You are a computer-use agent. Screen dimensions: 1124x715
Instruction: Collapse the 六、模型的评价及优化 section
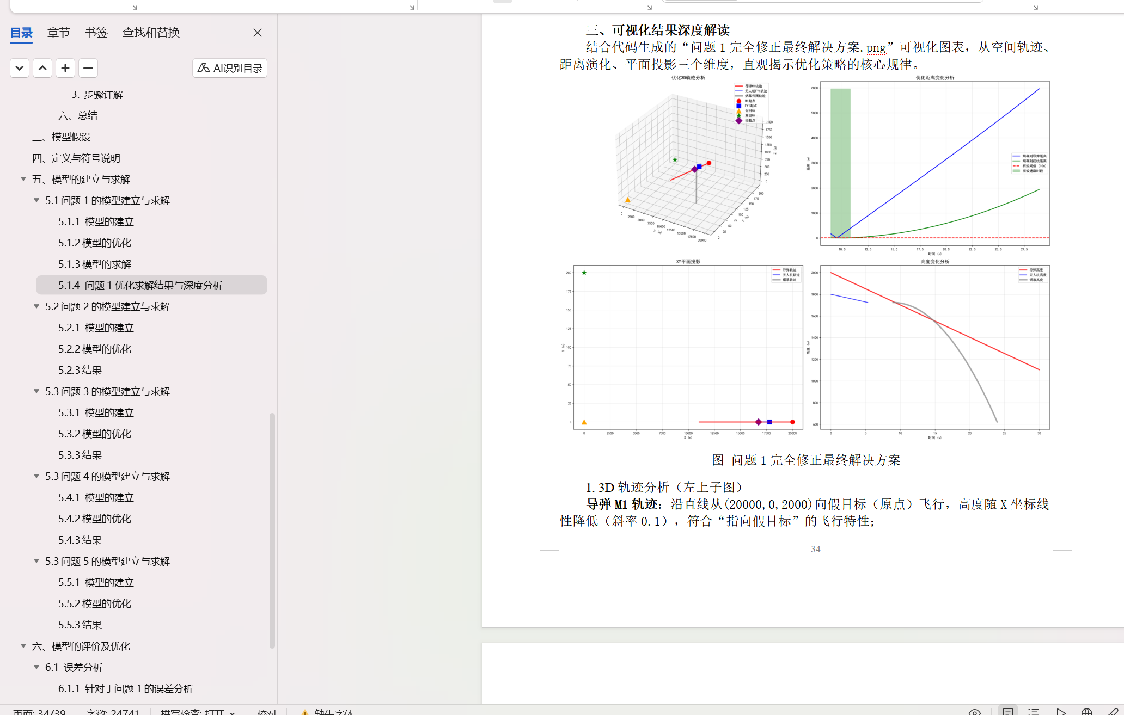click(23, 646)
